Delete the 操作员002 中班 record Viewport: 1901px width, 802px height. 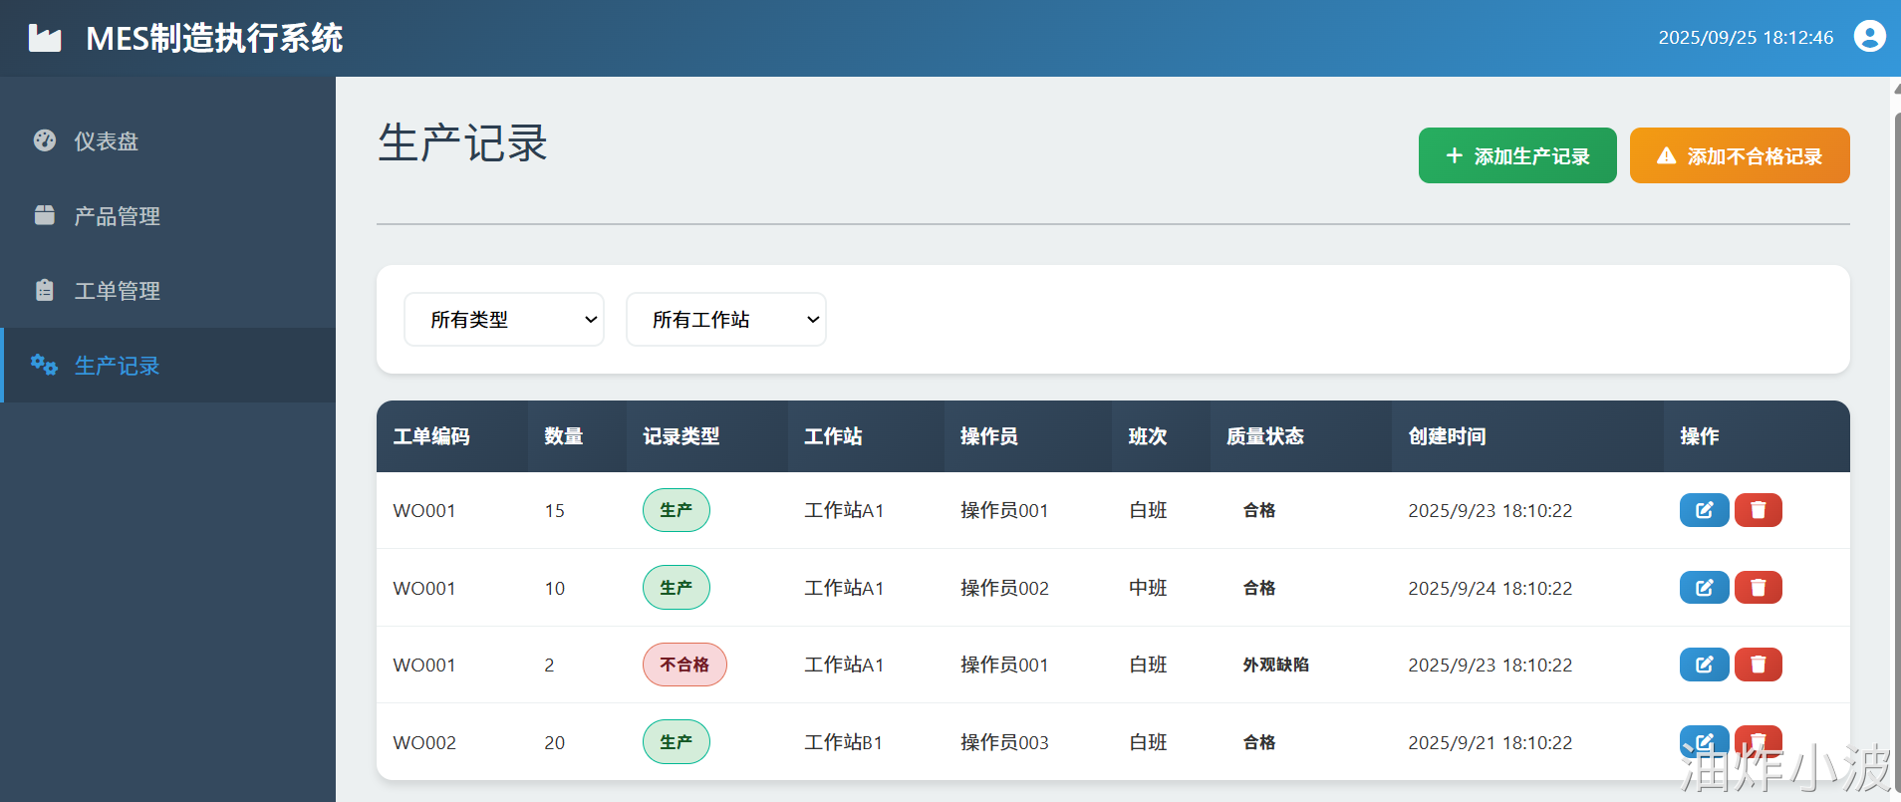point(1758,588)
